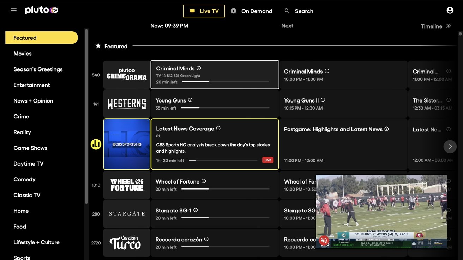Select Crime category

tap(21, 117)
